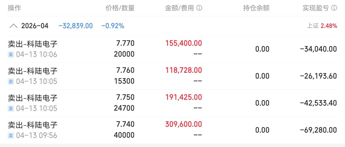Click the 持仓余额 column header
345x147 pixels.
pos(256,8)
